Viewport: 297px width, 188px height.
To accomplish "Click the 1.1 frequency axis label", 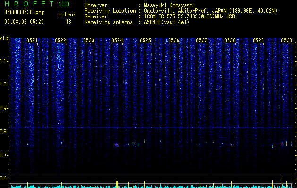I will [4, 61].
